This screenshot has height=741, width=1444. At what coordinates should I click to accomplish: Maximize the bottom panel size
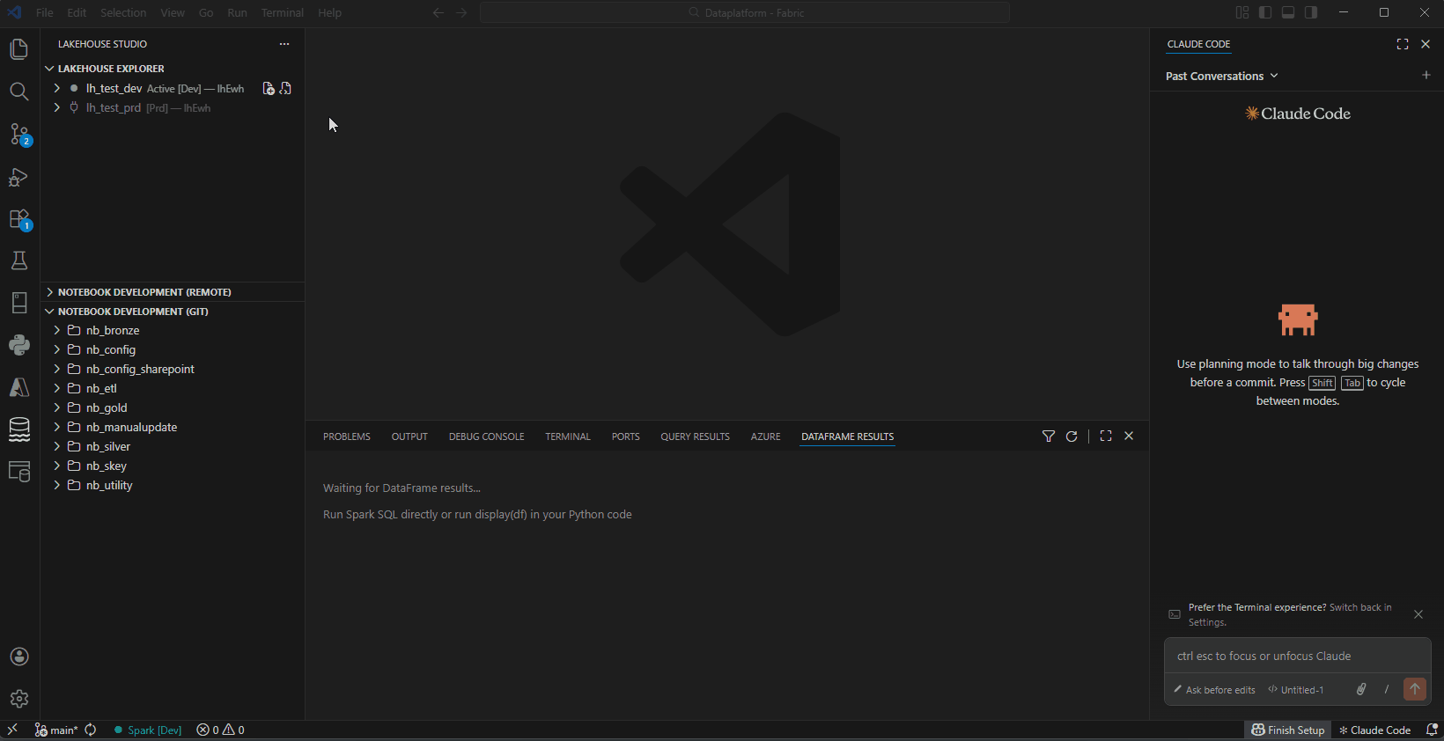[1106, 437]
